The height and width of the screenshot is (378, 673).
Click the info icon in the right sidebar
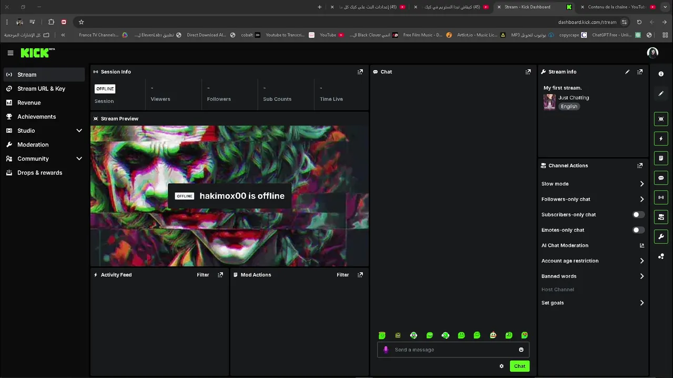click(661, 74)
